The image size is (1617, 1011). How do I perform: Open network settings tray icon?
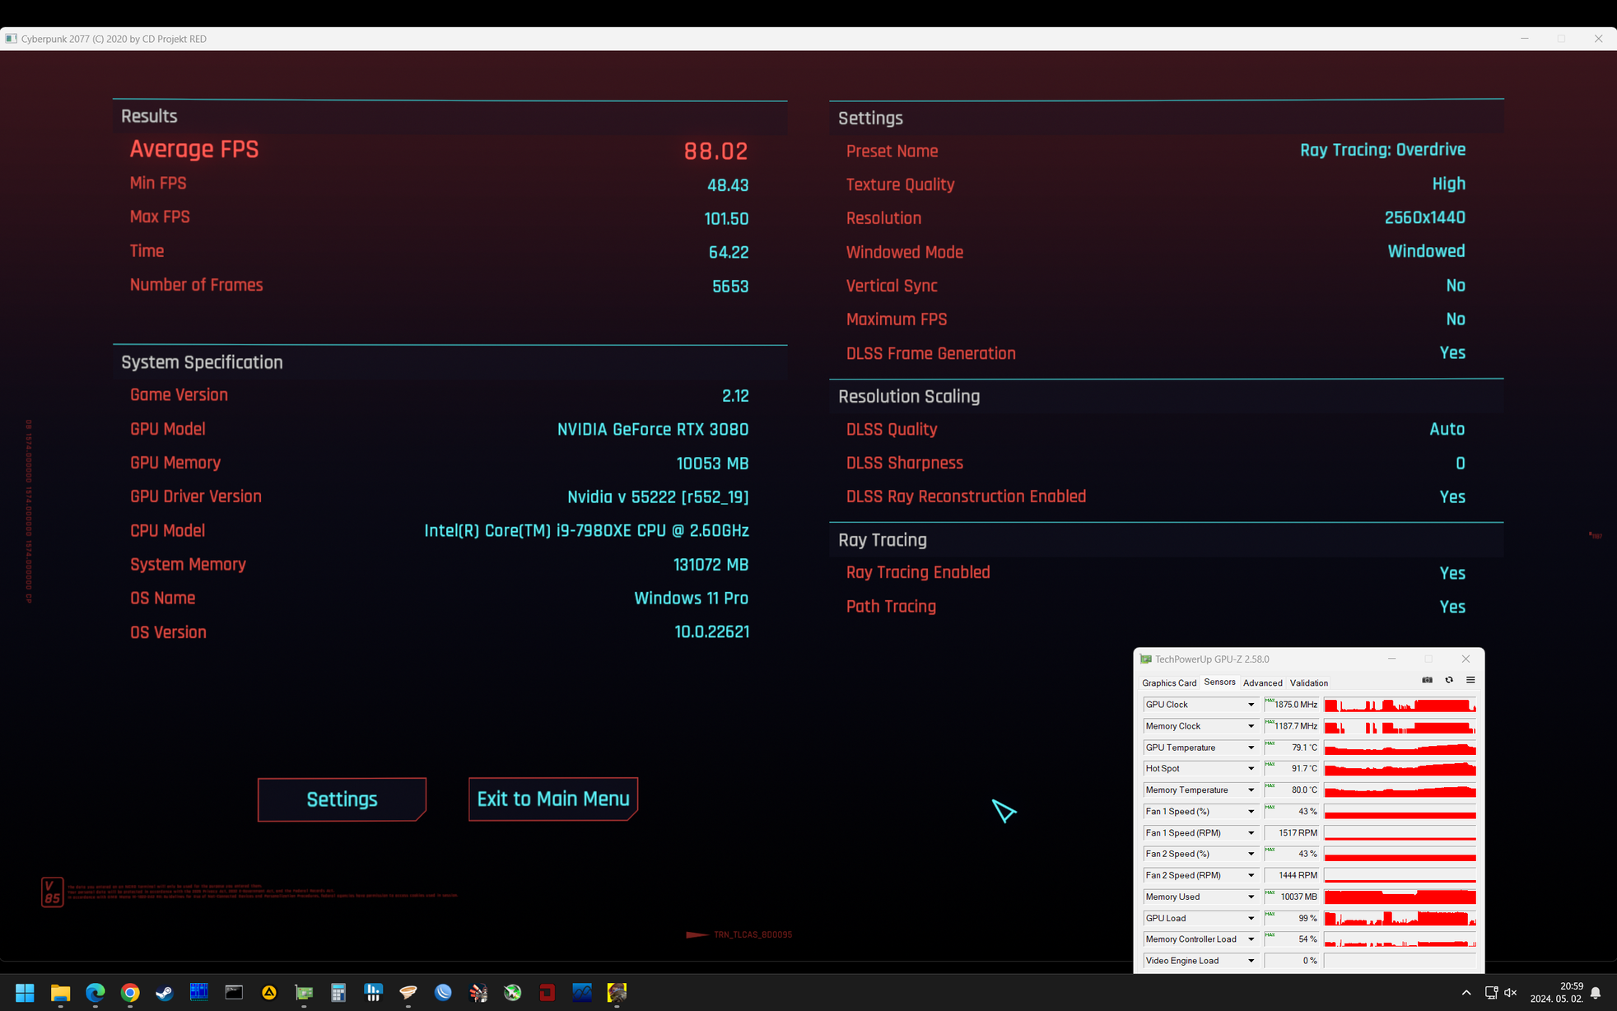pos(1491,992)
